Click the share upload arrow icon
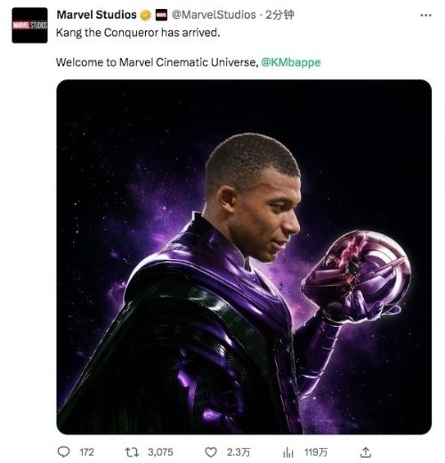Image resolution: width=445 pixels, height=463 pixels. coord(366,452)
